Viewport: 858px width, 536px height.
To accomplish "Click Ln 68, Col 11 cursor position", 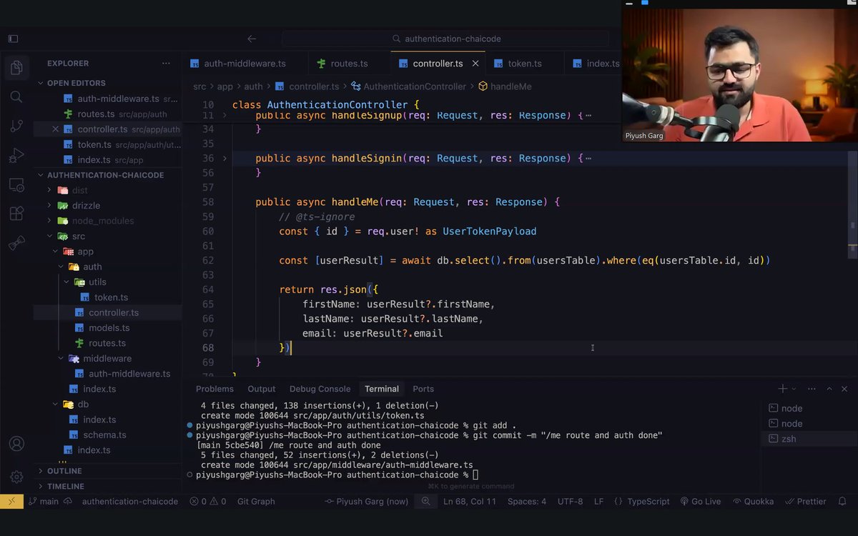I will (470, 501).
